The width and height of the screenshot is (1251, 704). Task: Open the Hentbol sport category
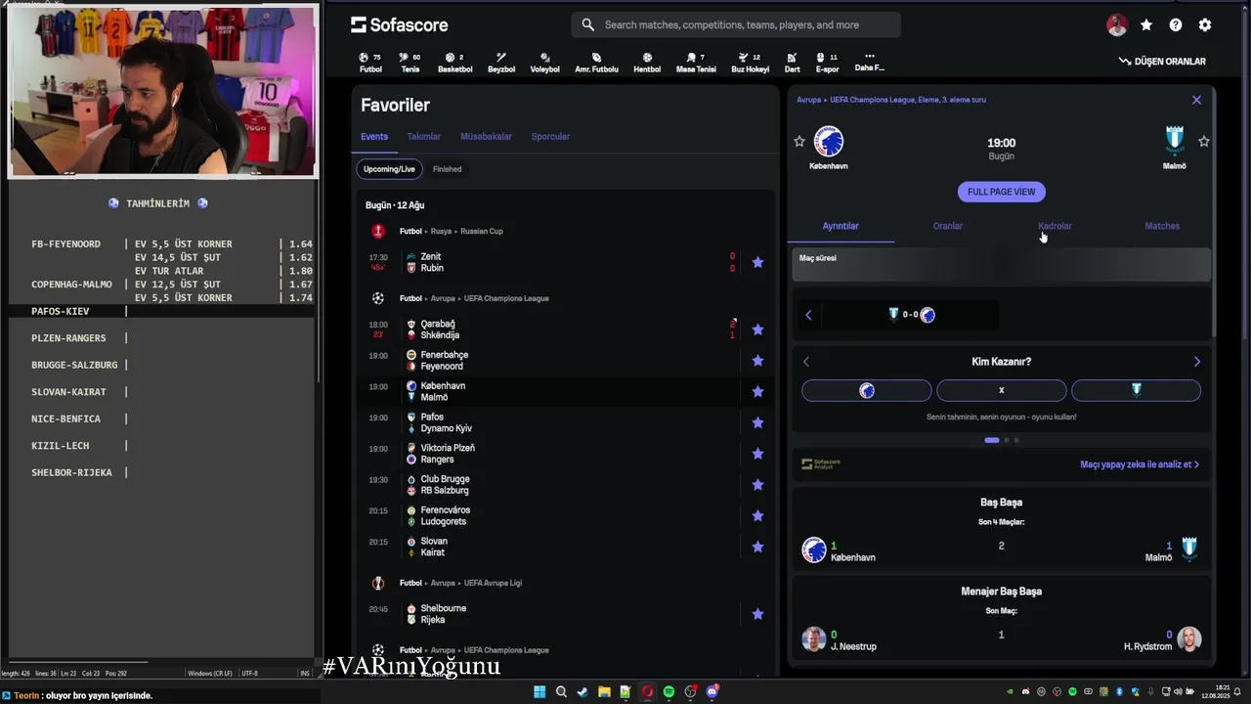(x=647, y=63)
